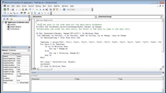
Task: Open Edit toolbar options arrow
Action: click(x=51, y=13)
